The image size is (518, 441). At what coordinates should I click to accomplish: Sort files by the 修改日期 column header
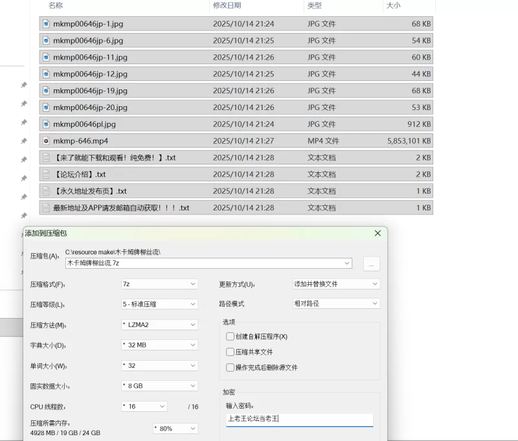(x=227, y=5)
